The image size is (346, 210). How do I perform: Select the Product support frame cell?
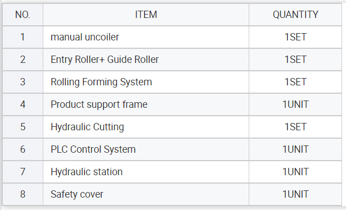coord(146,104)
